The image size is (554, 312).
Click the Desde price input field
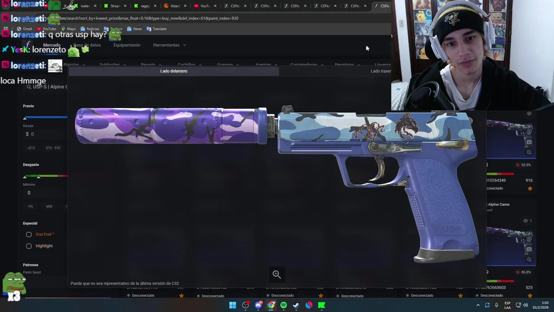click(x=45, y=134)
